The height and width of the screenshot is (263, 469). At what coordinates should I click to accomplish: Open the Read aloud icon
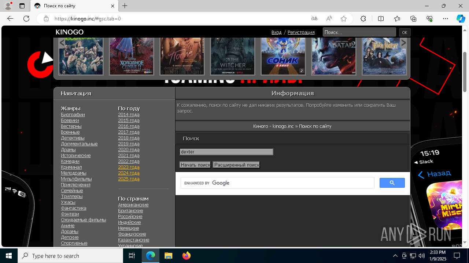(329, 19)
